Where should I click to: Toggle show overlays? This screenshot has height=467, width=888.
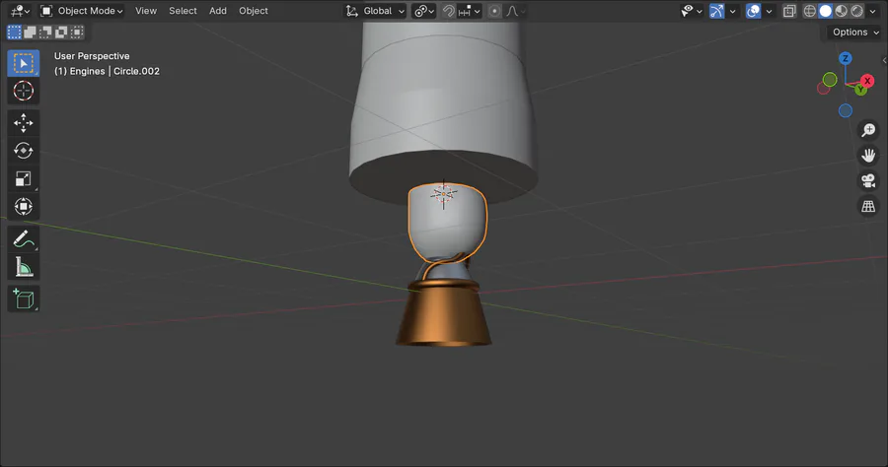753,11
